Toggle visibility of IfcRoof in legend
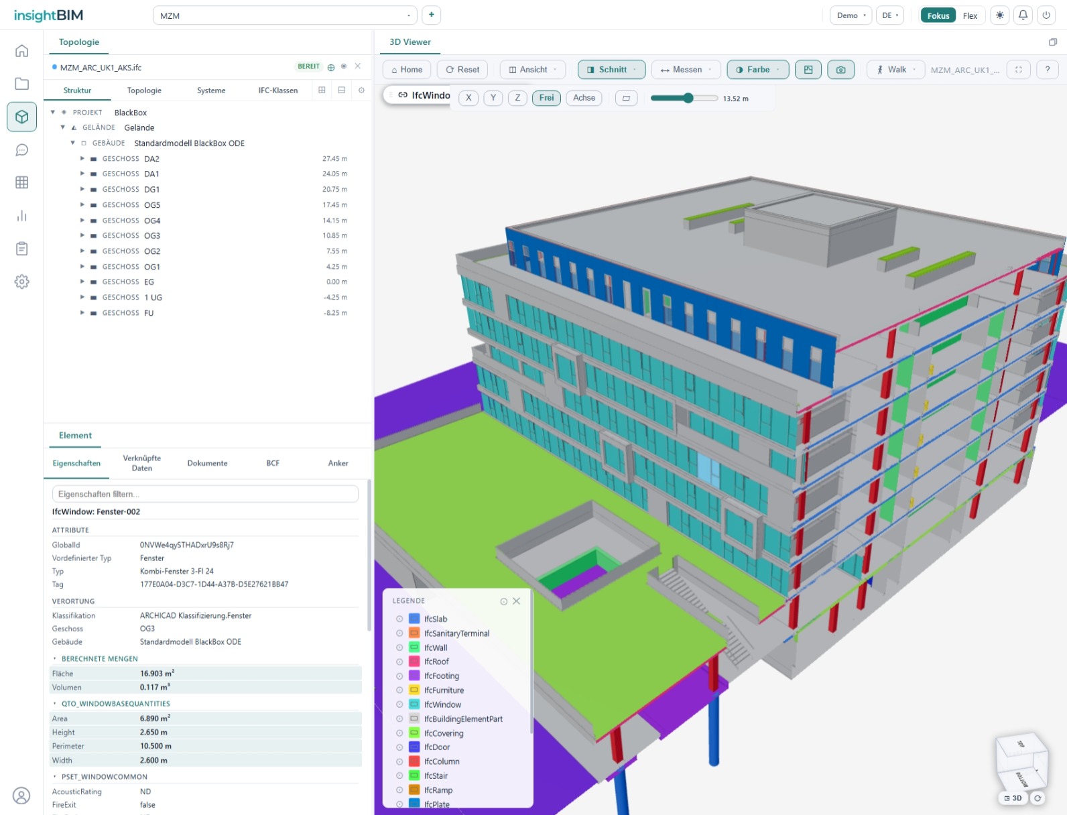Viewport: 1067px width, 815px height. 399,662
